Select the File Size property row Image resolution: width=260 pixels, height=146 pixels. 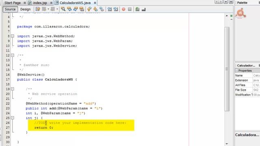tap(247, 90)
